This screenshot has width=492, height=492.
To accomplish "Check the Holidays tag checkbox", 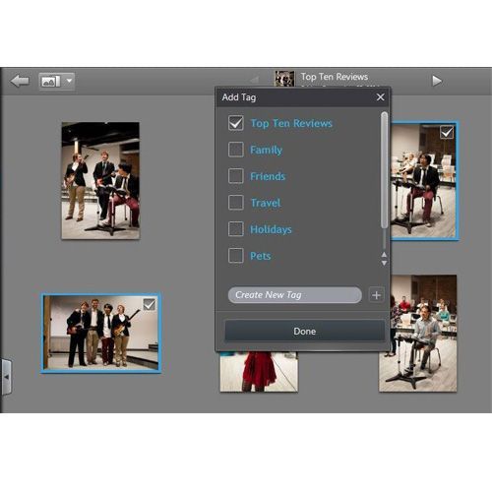I will pyautogui.click(x=236, y=229).
